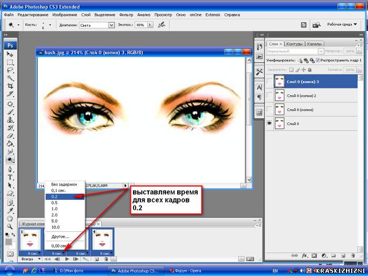This screenshot has width=368, height=276.
Task: Open the Tool Presets panel icon
Action: click(259, 72)
